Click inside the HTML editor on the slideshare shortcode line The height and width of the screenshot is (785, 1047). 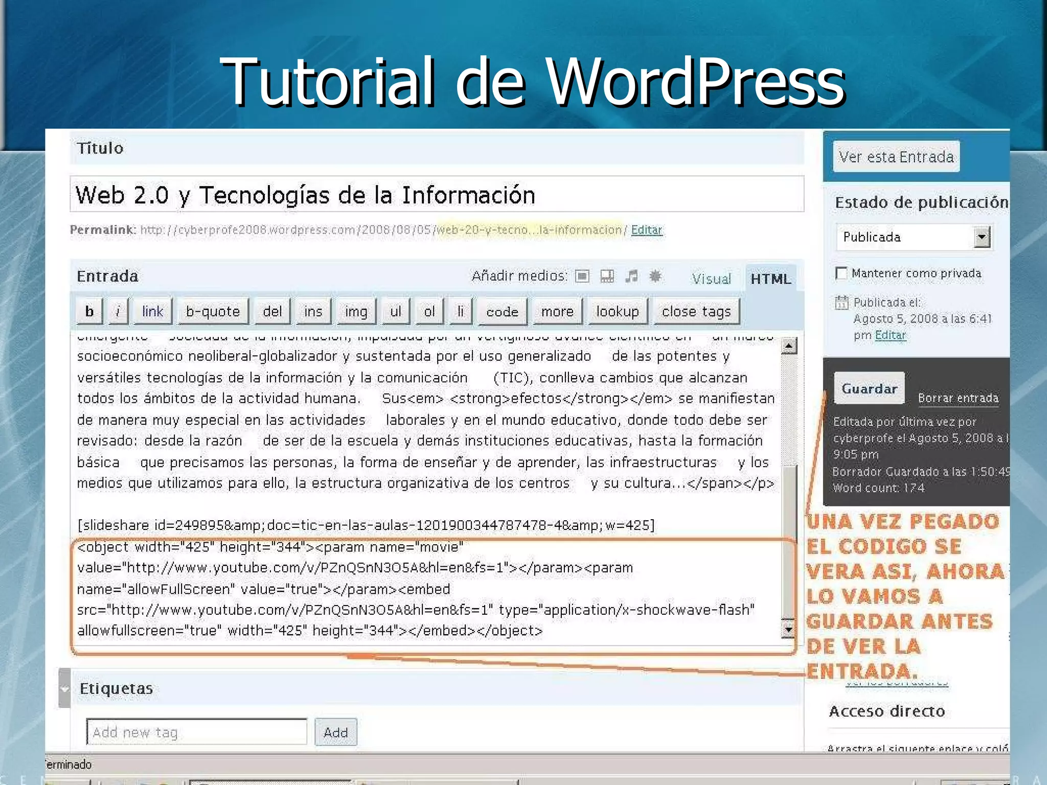(366, 525)
